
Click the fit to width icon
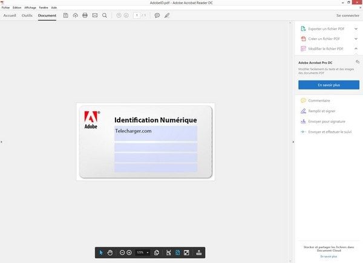pos(169,253)
